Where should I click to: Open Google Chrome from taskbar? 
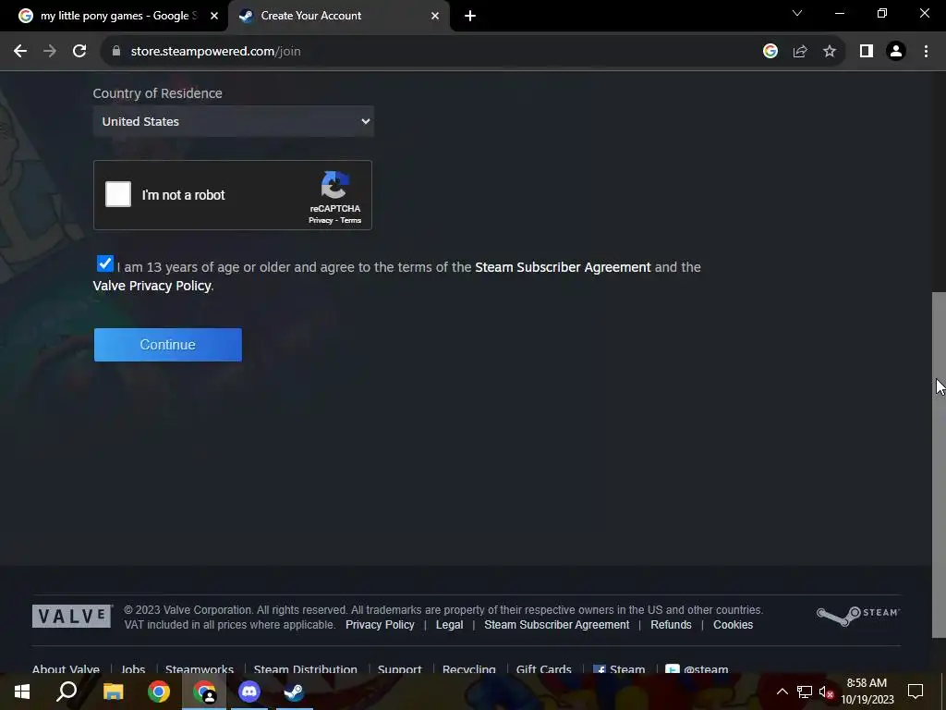point(159,692)
